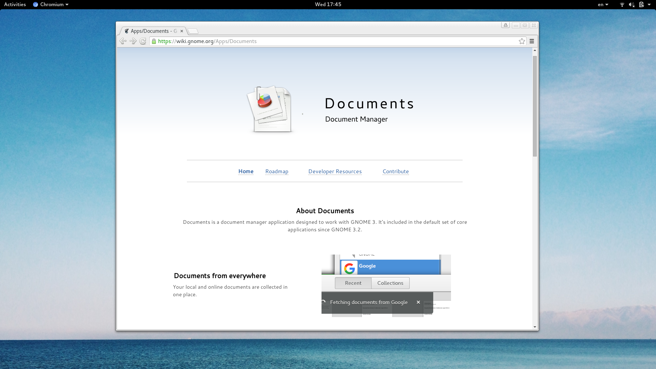
Task: Dismiss the Fetching documents from Google notification
Action: 418,302
